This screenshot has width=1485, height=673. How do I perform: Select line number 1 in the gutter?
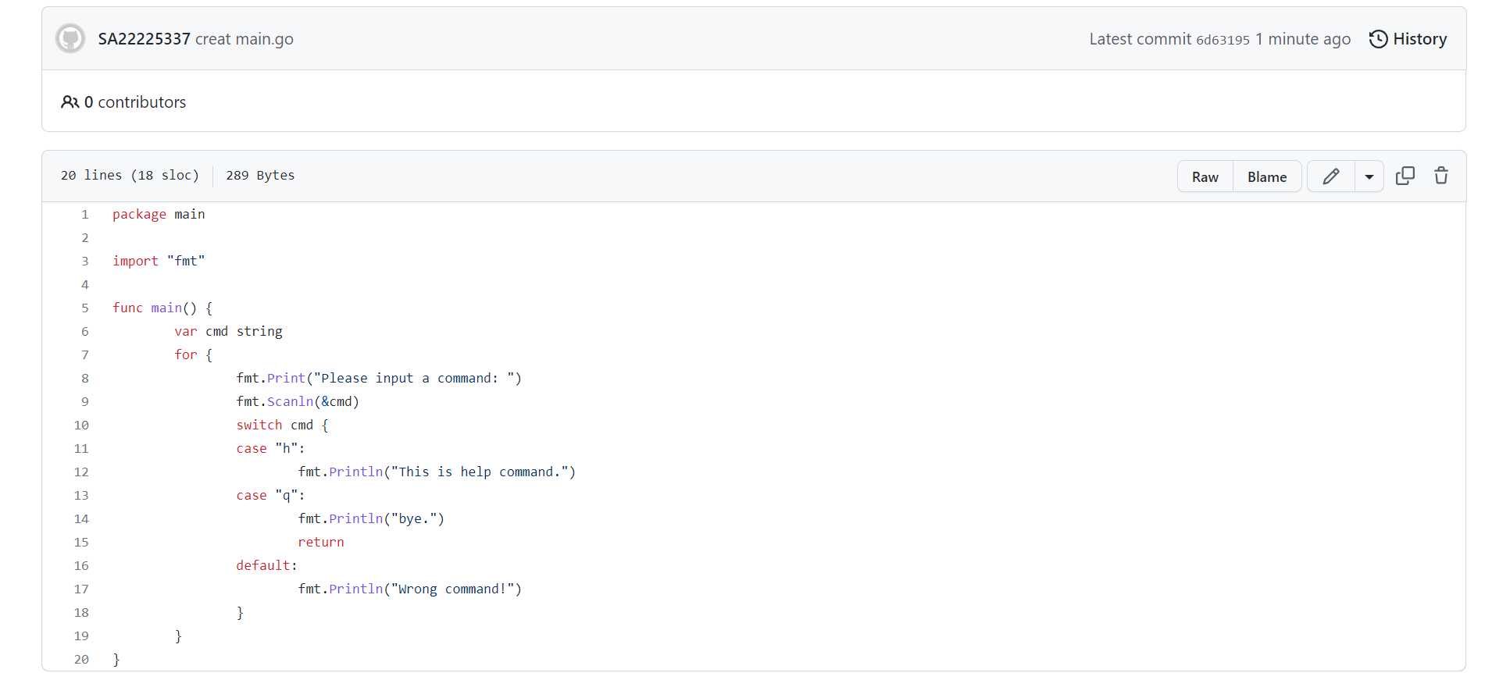click(85, 215)
